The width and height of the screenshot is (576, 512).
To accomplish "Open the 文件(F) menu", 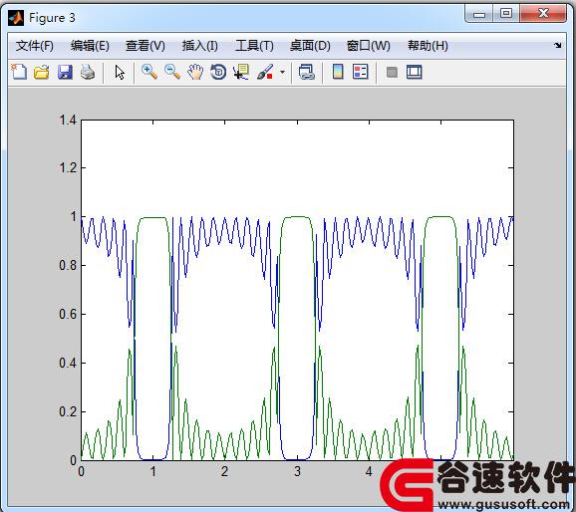I will click(x=35, y=46).
